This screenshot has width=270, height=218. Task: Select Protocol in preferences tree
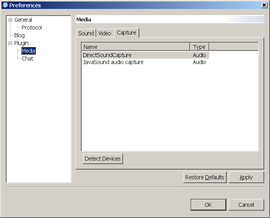[x=31, y=28]
